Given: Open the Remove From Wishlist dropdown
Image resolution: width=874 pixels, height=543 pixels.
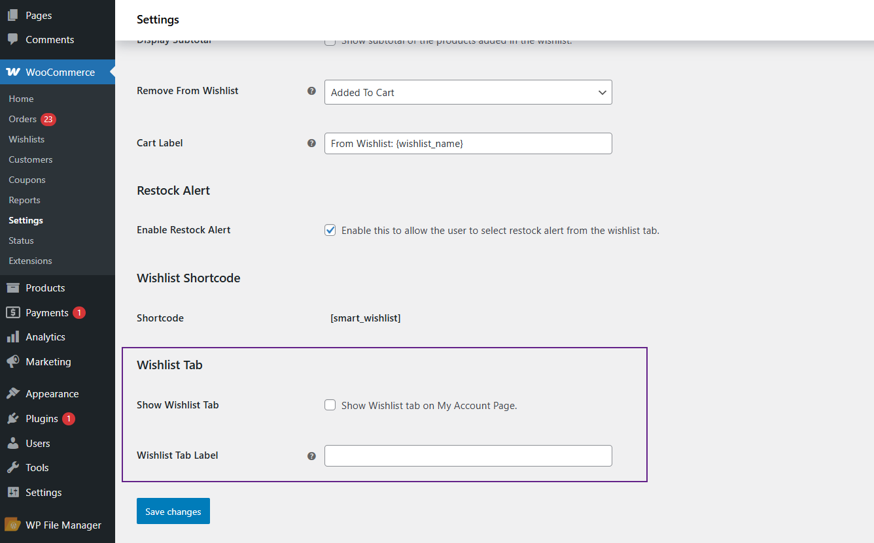Looking at the screenshot, I should coord(468,93).
